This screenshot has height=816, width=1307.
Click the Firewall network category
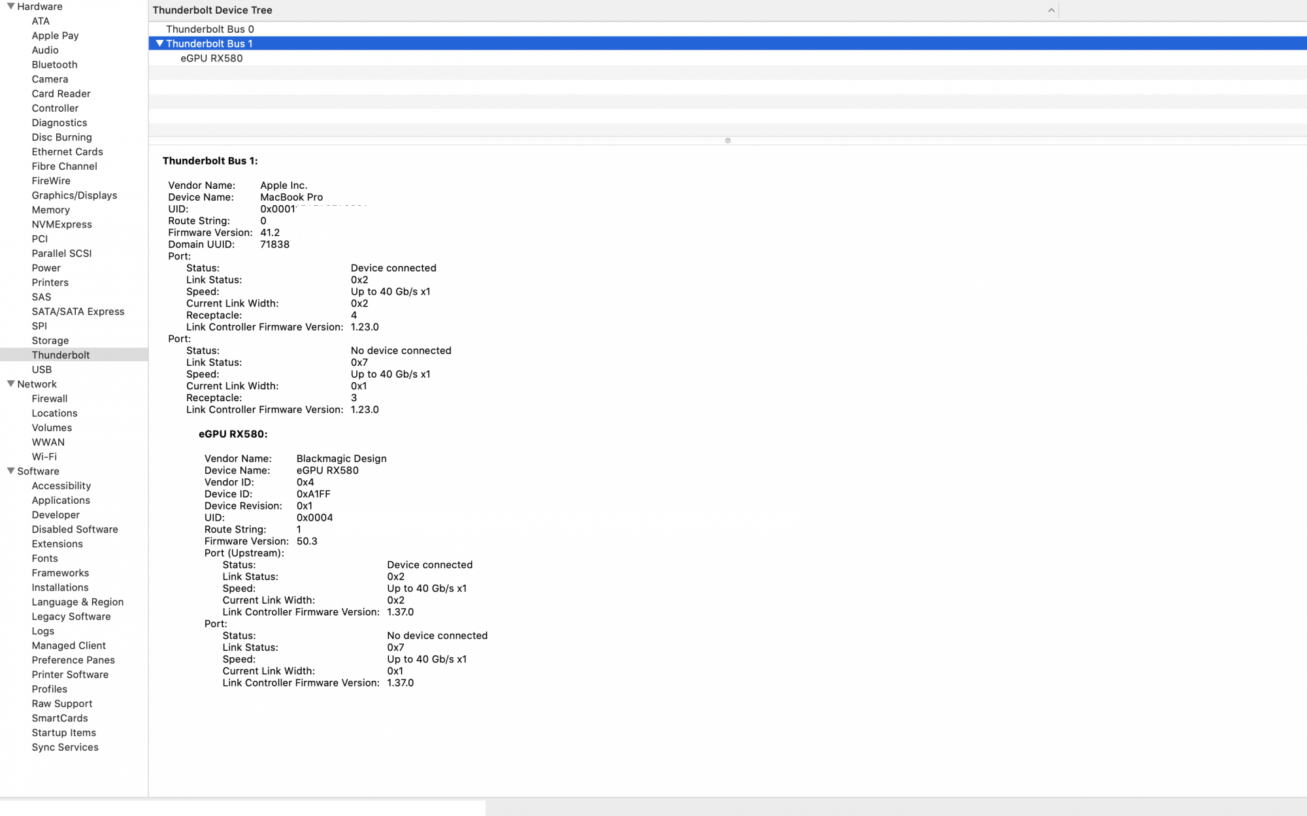(49, 398)
